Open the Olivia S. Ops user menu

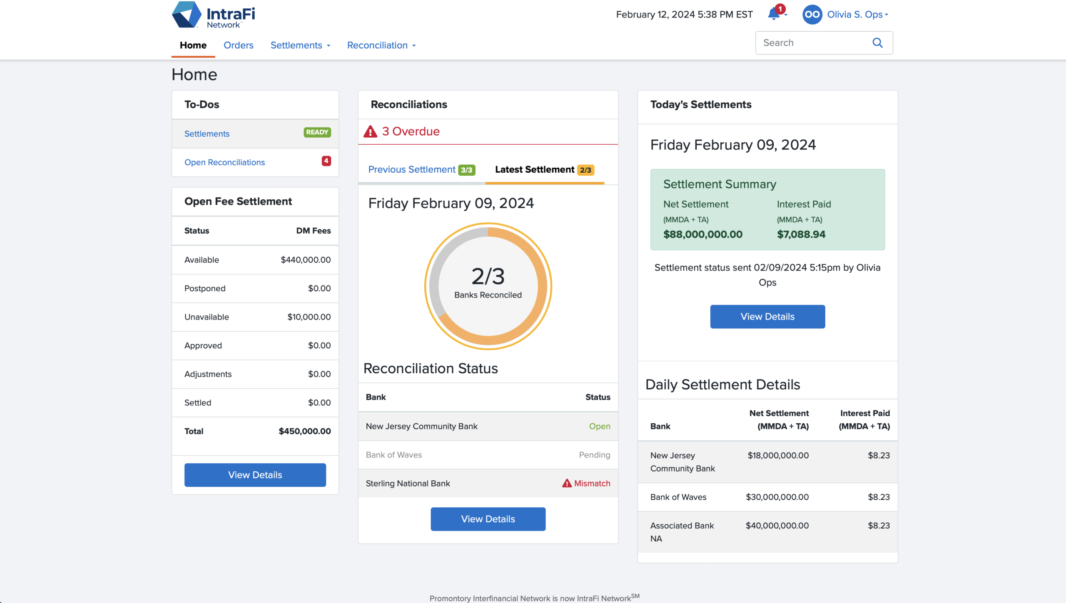(x=857, y=15)
